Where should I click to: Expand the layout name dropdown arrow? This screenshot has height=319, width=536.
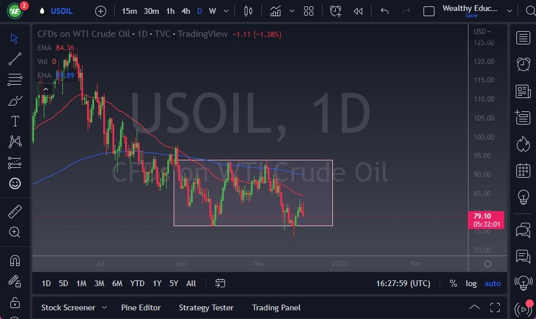509,12
